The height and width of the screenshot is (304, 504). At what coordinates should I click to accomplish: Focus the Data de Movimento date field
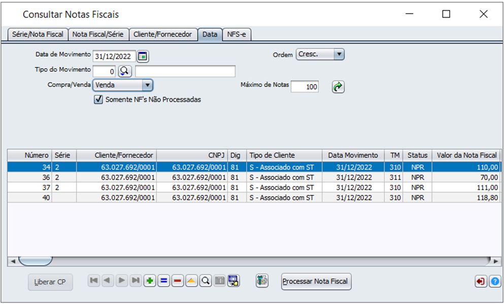[x=114, y=56]
